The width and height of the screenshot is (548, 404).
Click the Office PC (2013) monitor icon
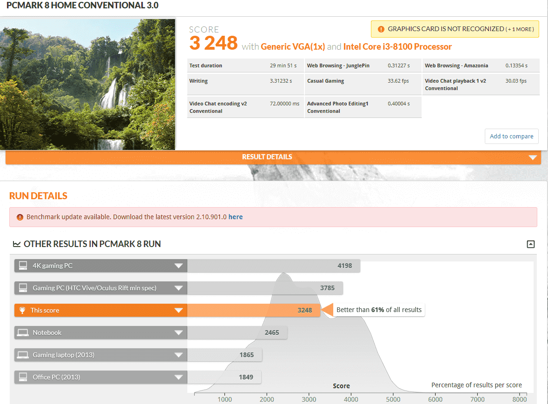pyautogui.click(x=23, y=377)
